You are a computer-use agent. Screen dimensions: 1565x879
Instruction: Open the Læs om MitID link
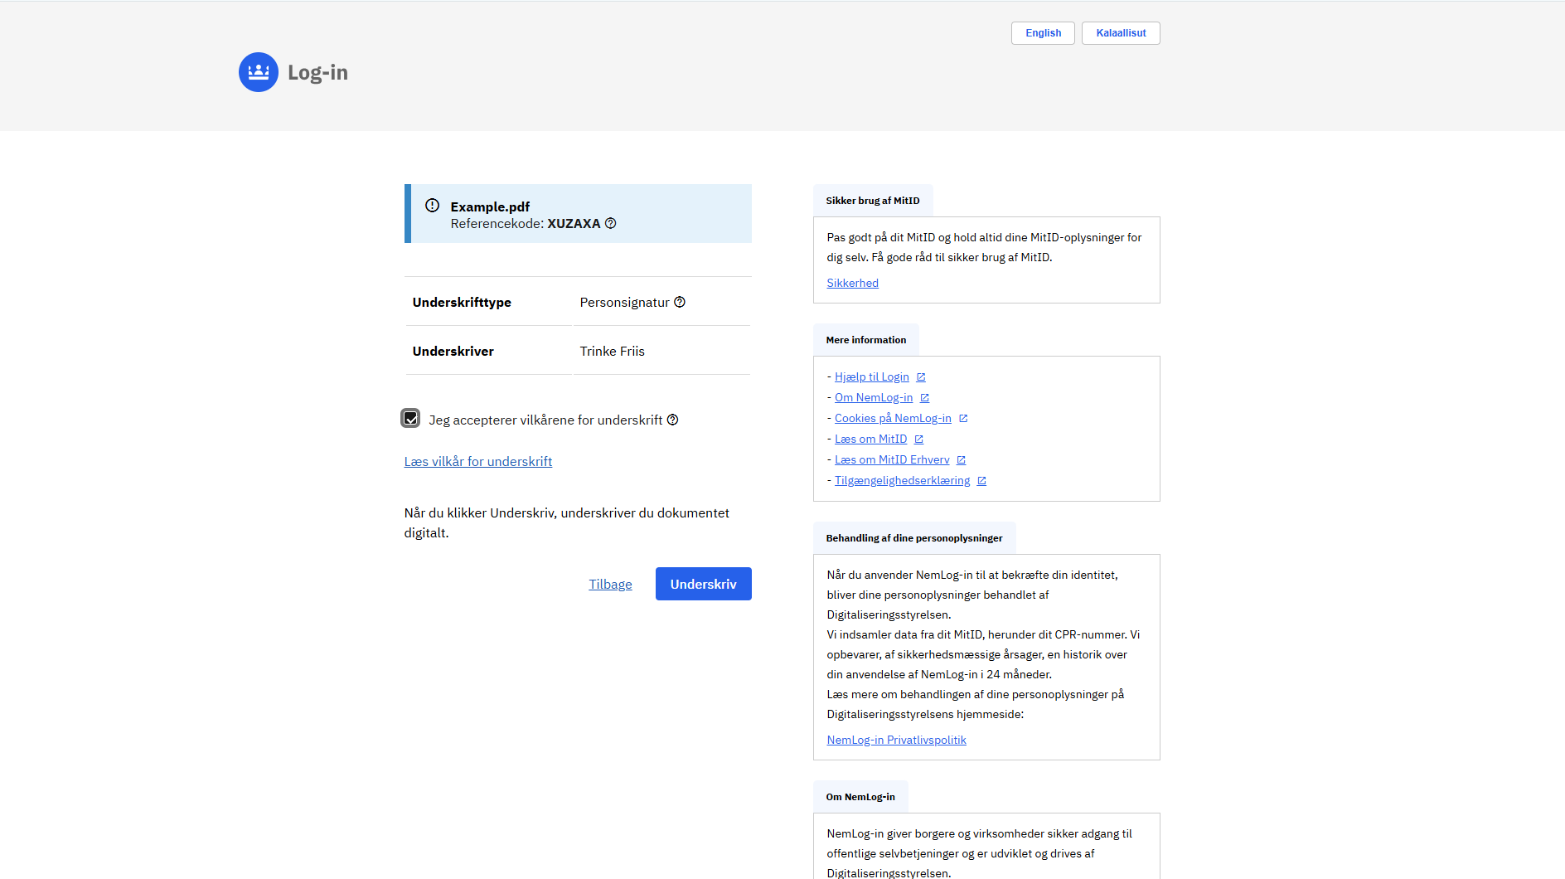pyautogui.click(x=870, y=439)
